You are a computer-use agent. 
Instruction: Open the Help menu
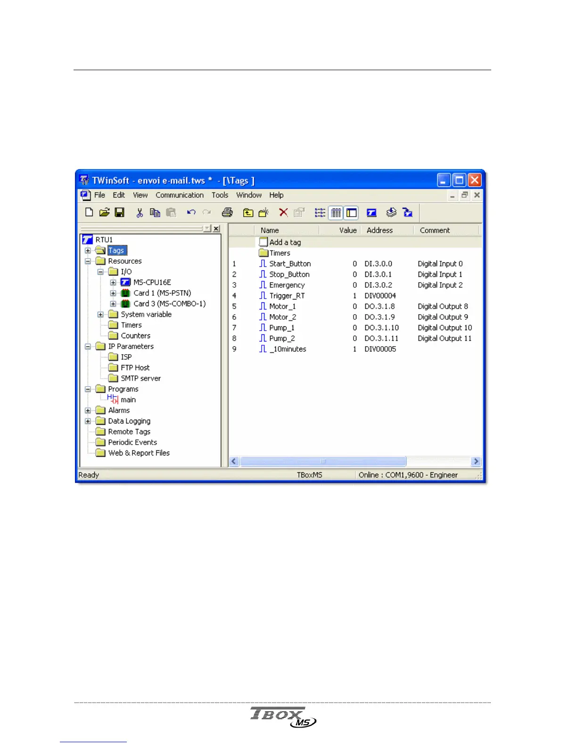[x=276, y=195]
